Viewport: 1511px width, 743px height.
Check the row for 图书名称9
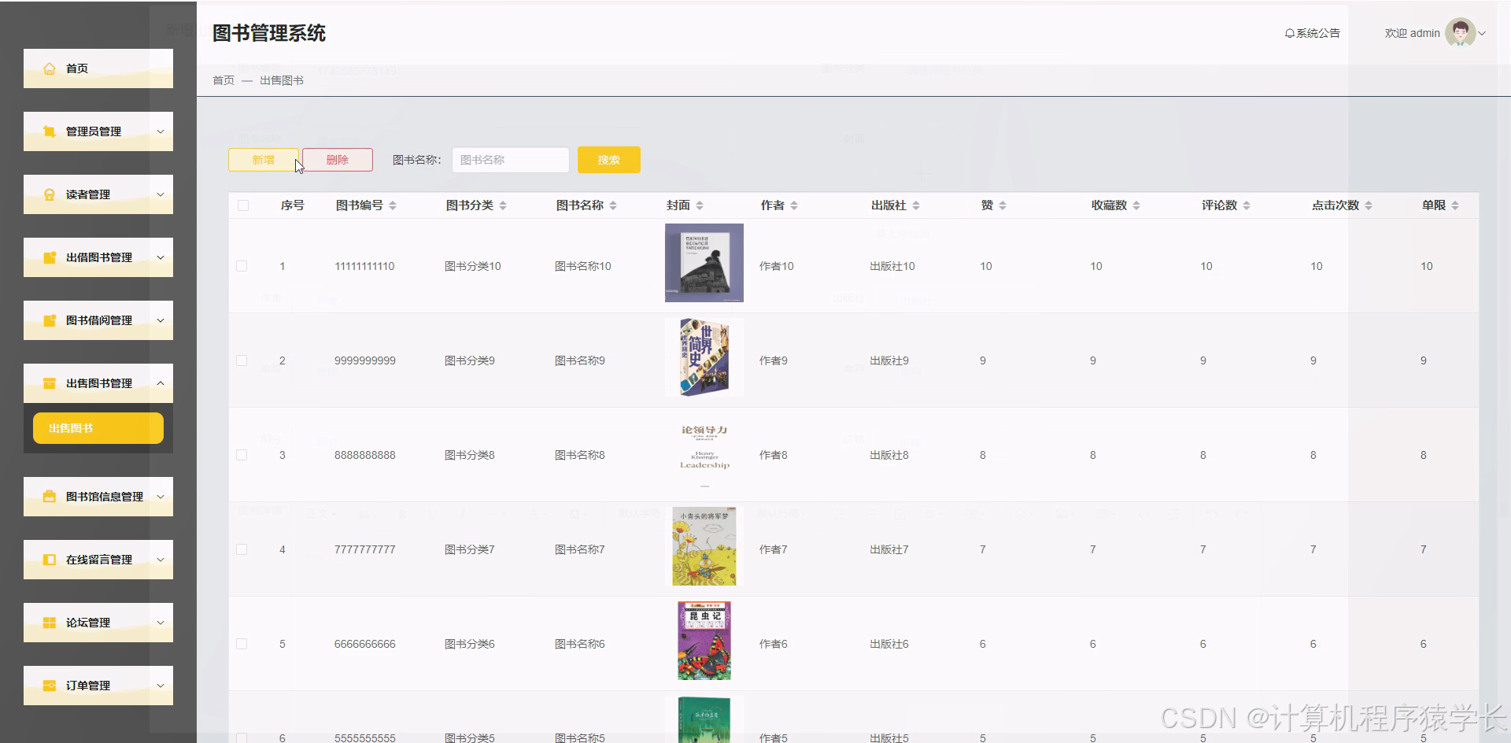[242, 360]
